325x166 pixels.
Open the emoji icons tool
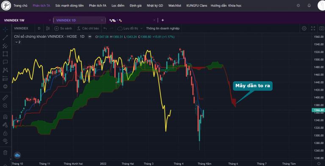click(5, 86)
